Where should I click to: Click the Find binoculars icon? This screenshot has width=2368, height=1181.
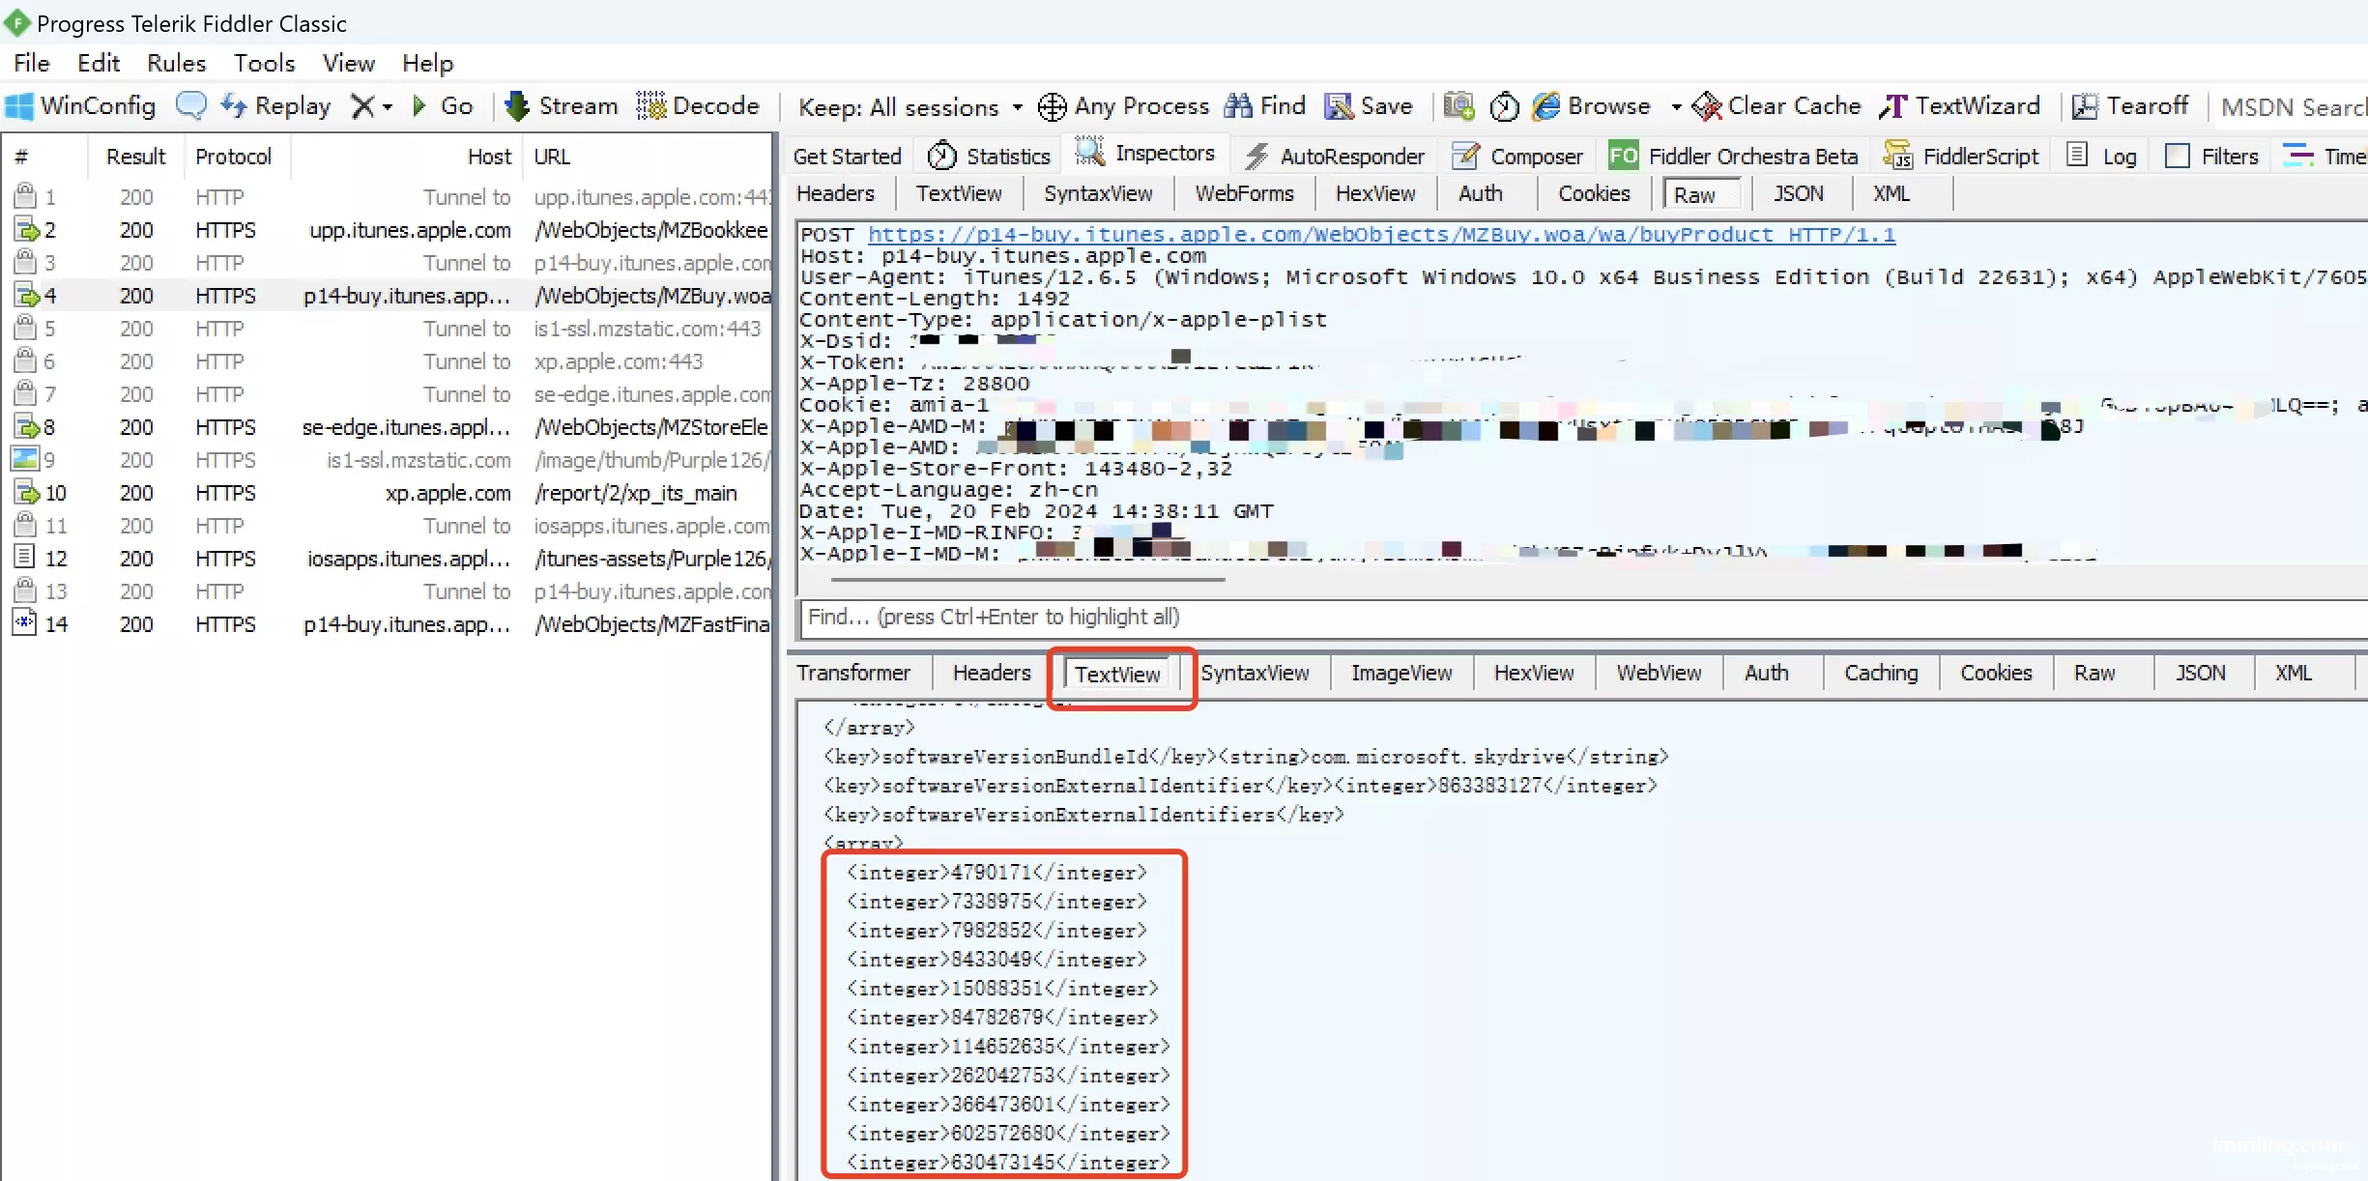coord(1238,105)
